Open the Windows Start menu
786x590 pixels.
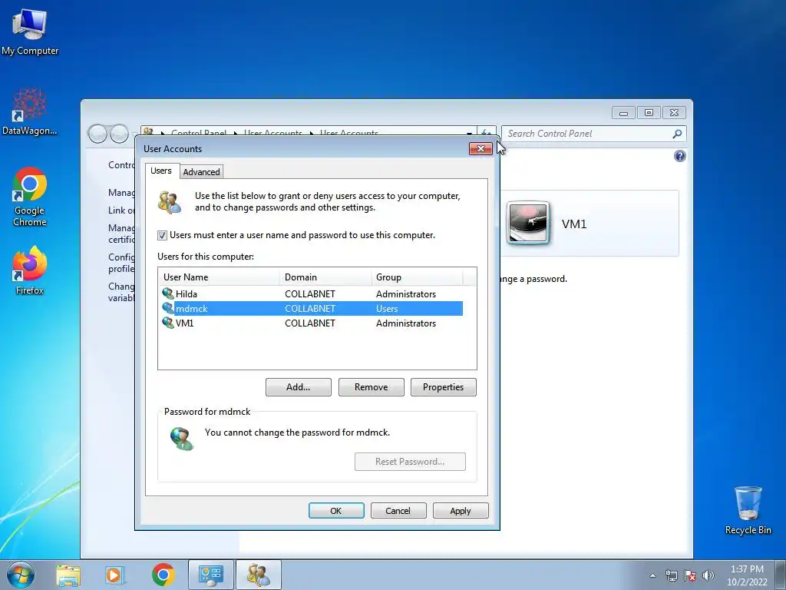click(x=21, y=575)
